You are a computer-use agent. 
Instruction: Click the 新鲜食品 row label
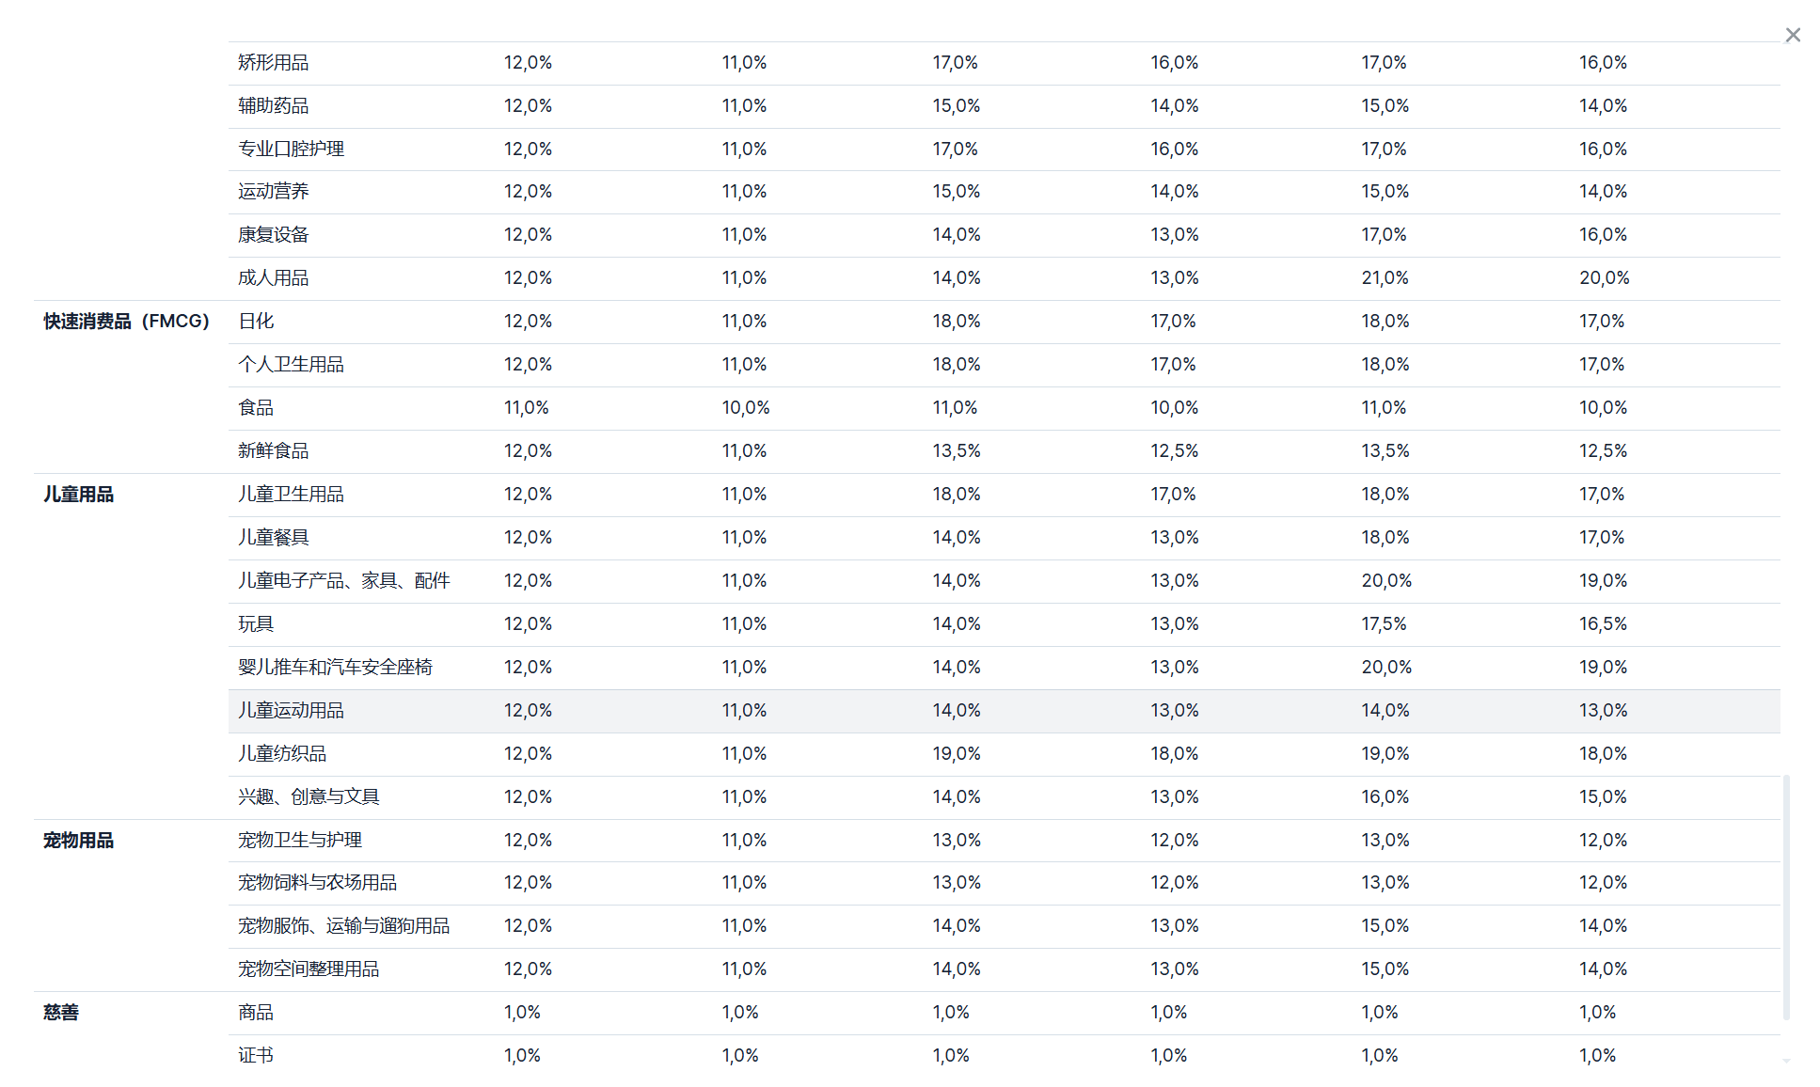tap(273, 451)
